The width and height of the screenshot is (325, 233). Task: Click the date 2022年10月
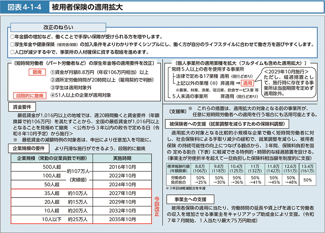click(122, 176)
